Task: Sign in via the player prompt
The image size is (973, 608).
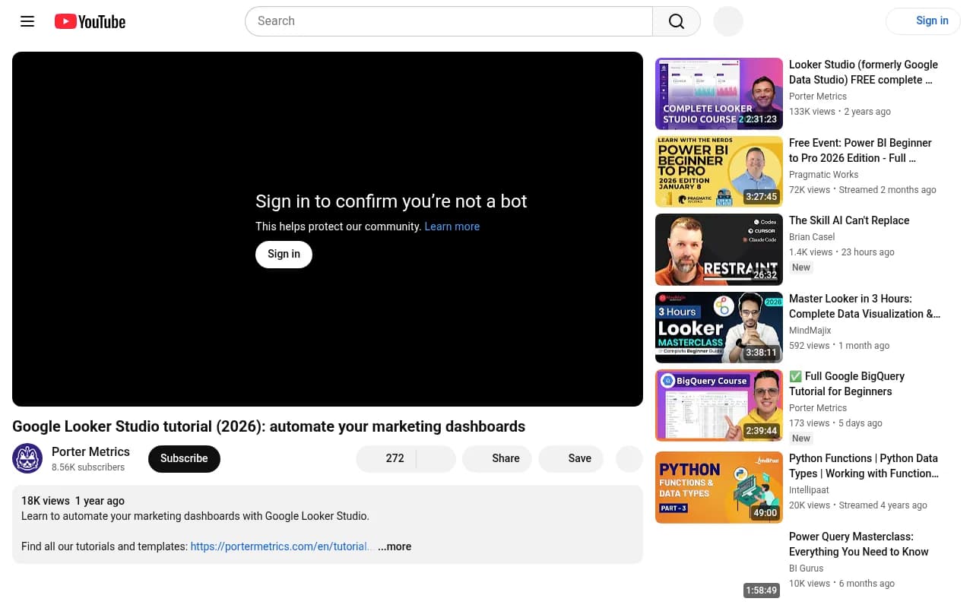Action: [284, 254]
